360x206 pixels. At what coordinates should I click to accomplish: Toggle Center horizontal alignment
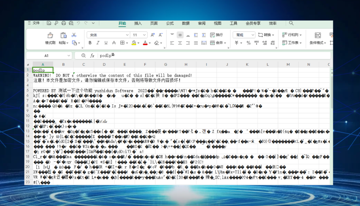coord(180,43)
